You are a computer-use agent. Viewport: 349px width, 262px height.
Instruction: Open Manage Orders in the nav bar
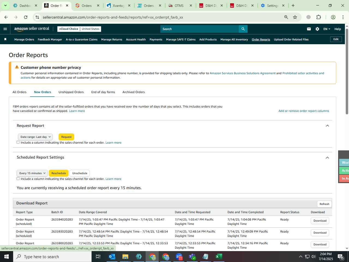24,40
